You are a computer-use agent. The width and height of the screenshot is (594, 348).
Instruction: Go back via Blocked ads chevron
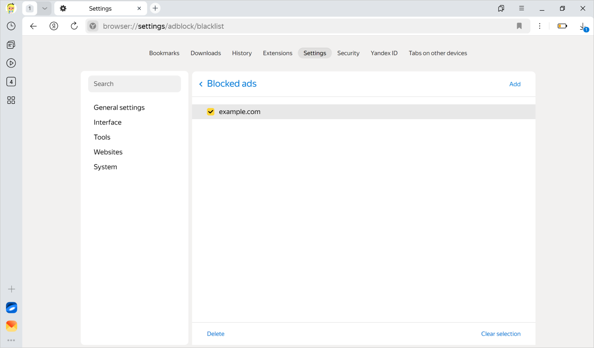pos(201,84)
